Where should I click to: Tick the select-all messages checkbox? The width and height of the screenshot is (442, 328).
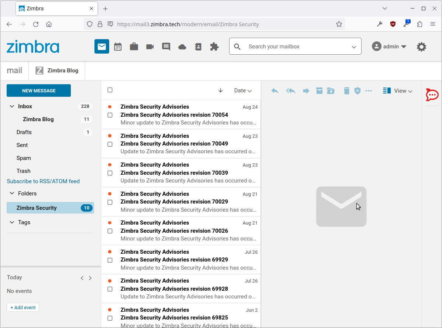(x=110, y=90)
